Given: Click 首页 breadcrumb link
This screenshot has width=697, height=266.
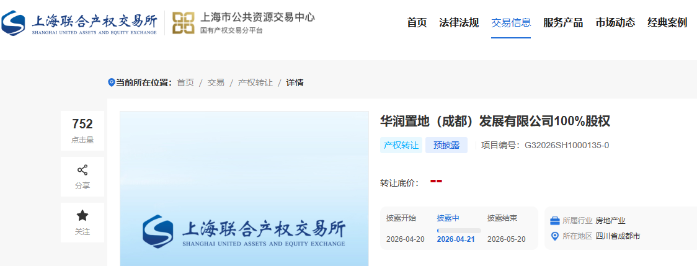Looking at the screenshot, I should point(185,82).
